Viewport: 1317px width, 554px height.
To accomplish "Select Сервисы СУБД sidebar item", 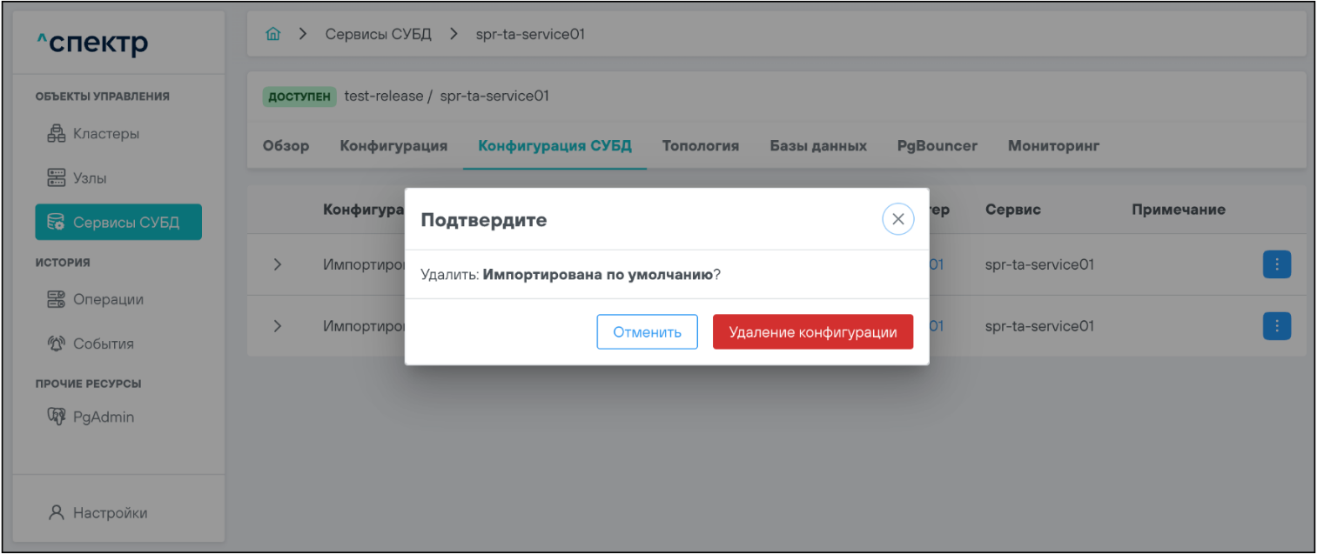I will [118, 222].
